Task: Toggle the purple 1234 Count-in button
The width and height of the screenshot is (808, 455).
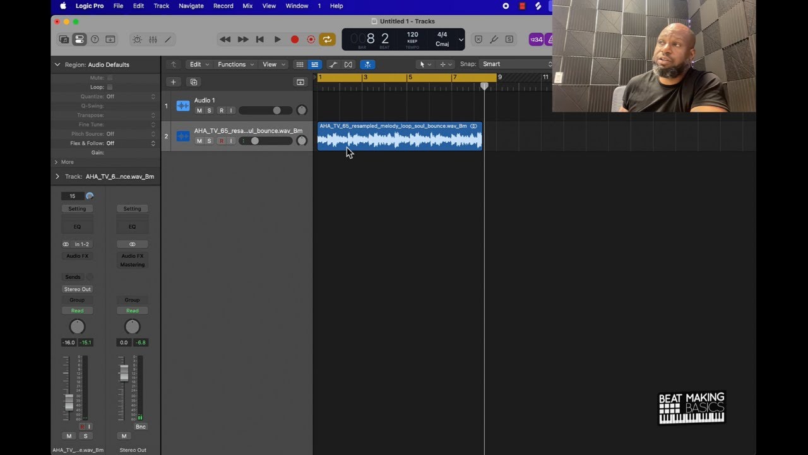Action: (x=536, y=39)
